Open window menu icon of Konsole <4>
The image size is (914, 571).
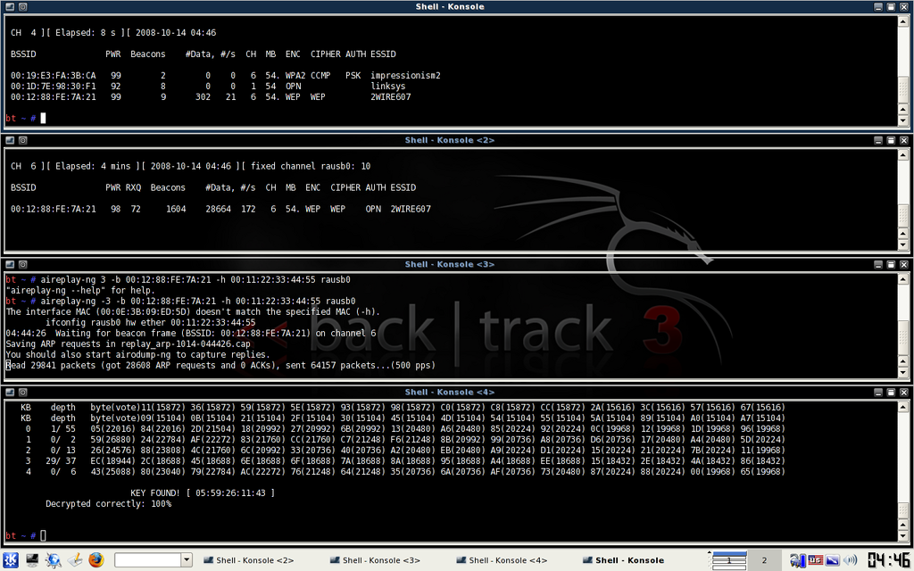coord(10,393)
